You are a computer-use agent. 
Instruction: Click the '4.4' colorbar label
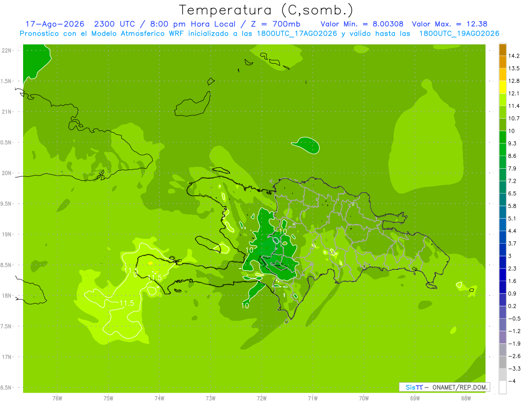click(512, 231)
